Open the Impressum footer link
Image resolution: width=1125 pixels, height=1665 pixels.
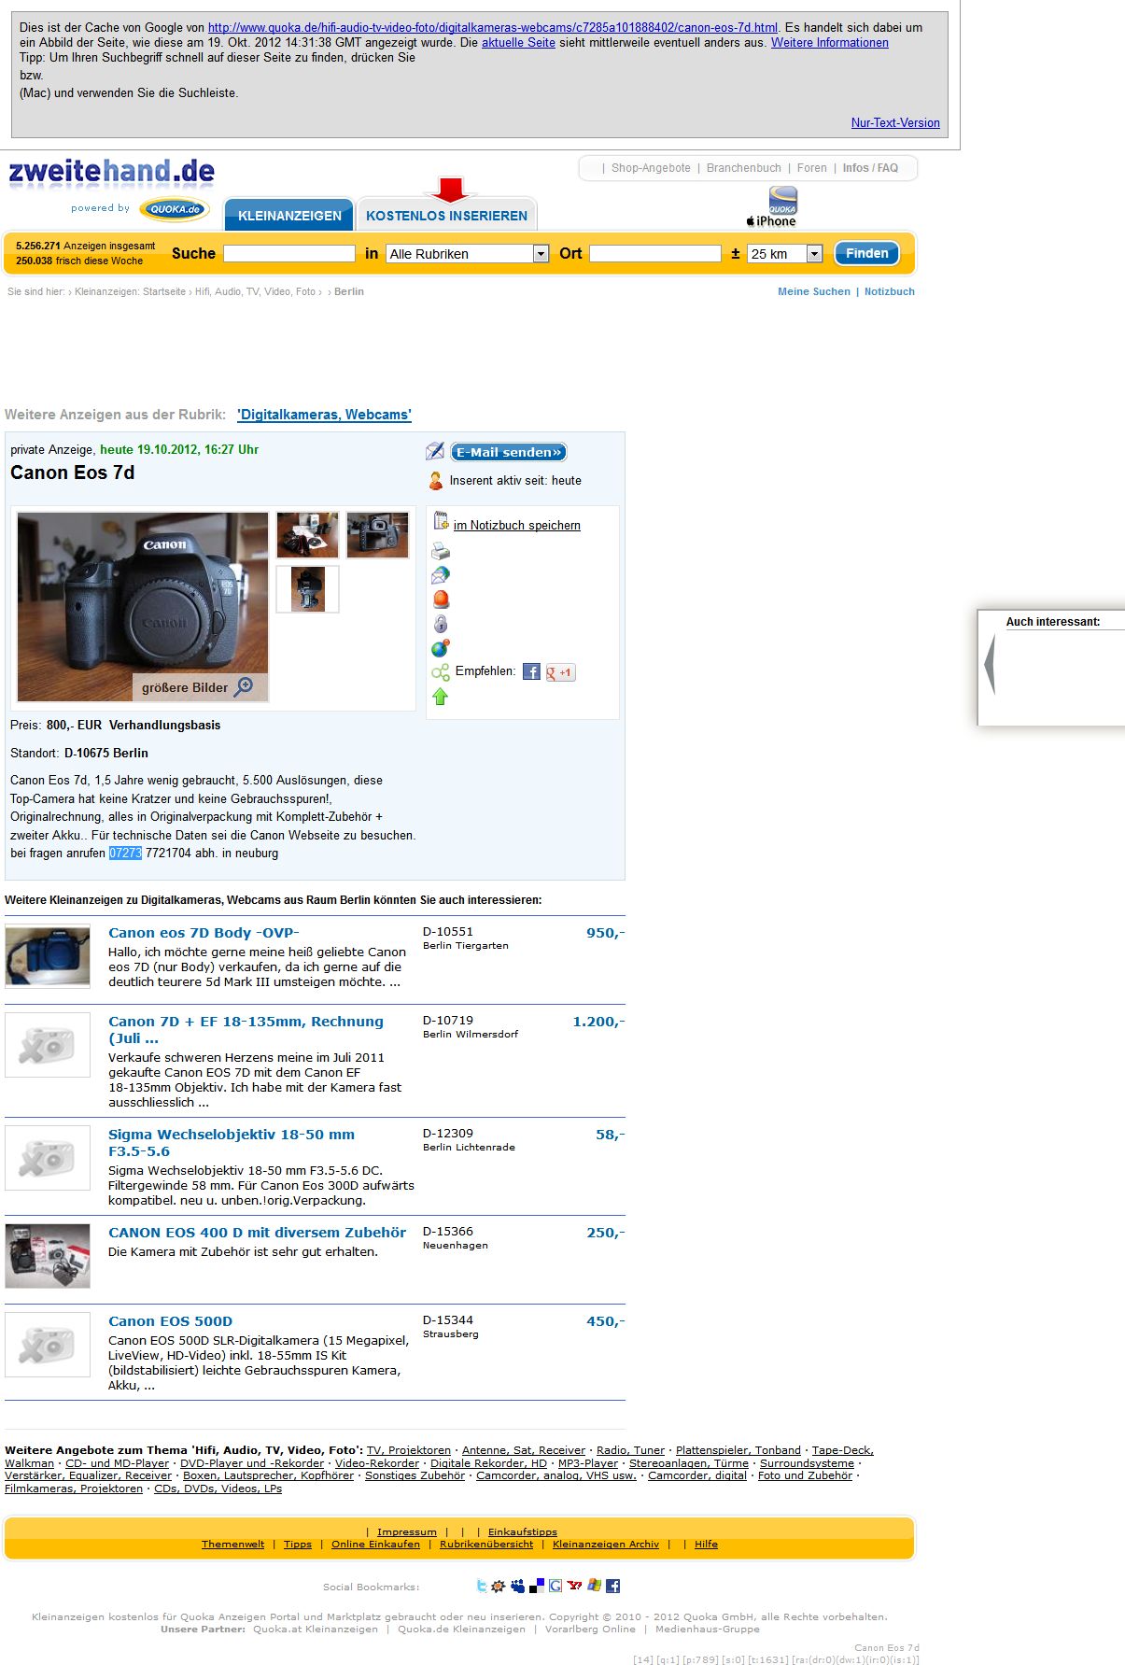406,1531
